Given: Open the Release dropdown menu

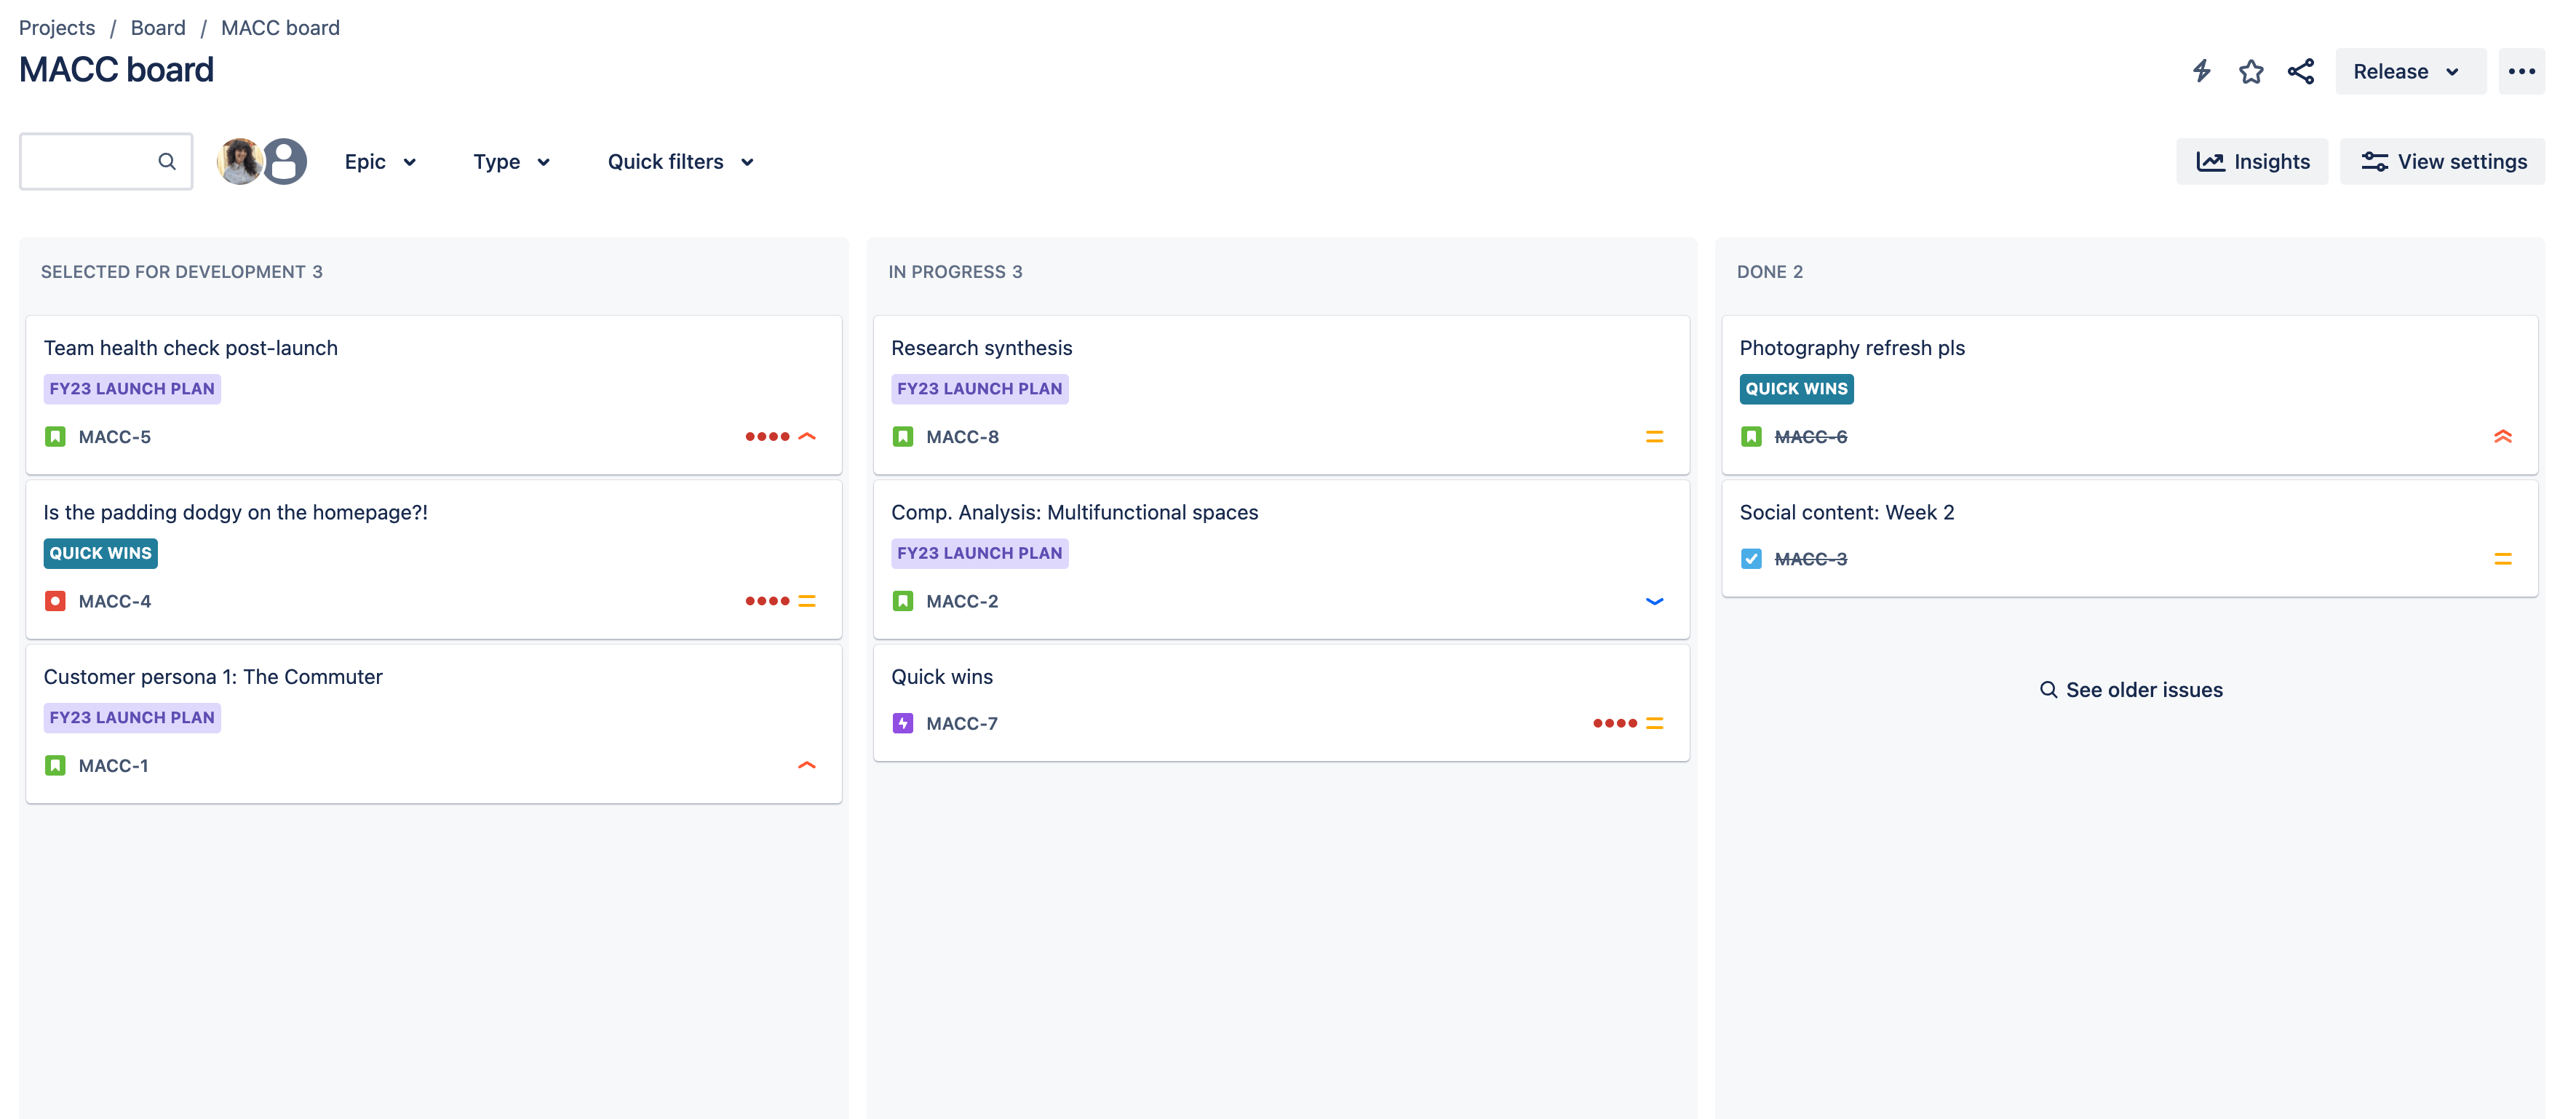Looking at the screenshot, I should pyautogui.click(x=2405, y=69).
